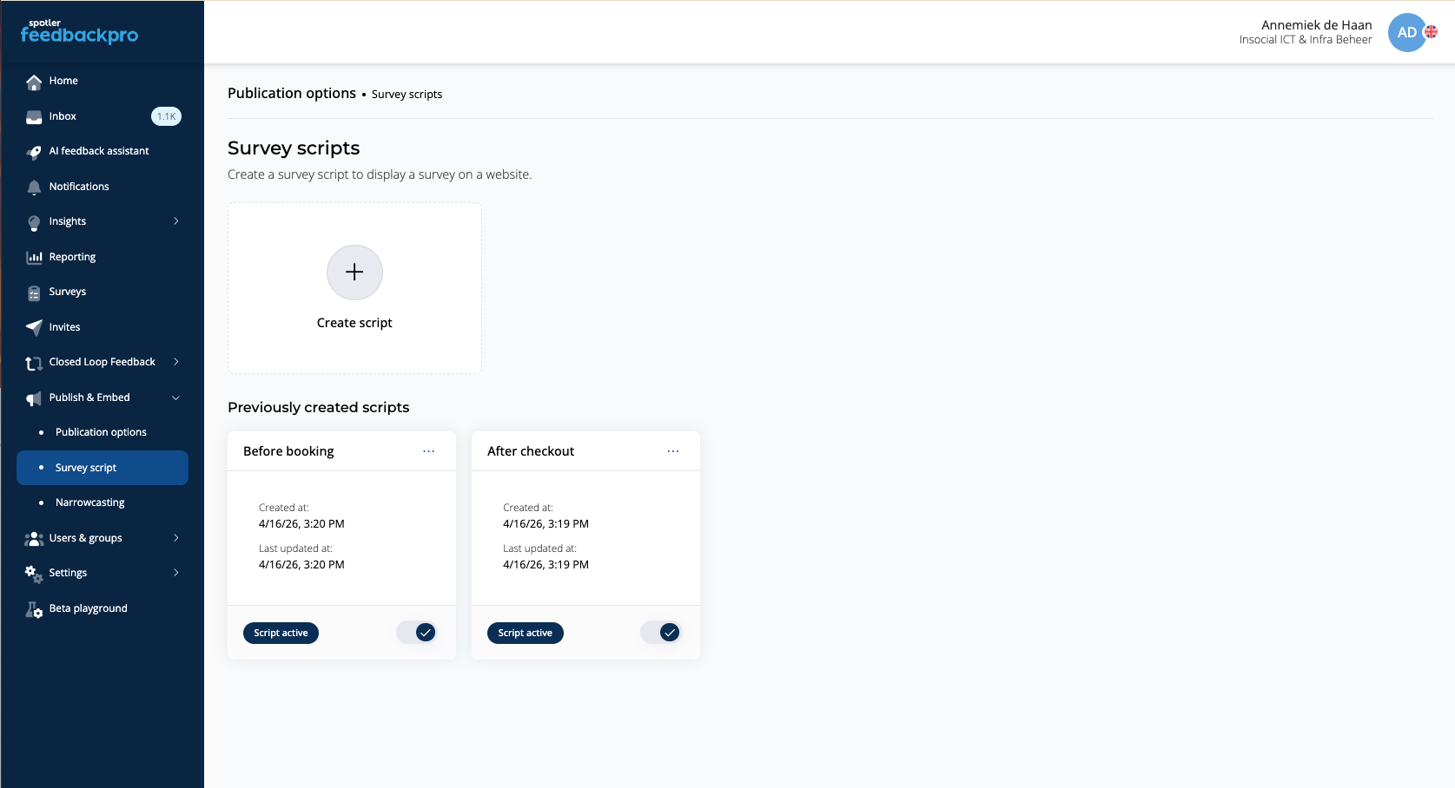Open the three-dot menu on Before booking
This screenshot has width=1455, height=788.
tap(428, 451)
